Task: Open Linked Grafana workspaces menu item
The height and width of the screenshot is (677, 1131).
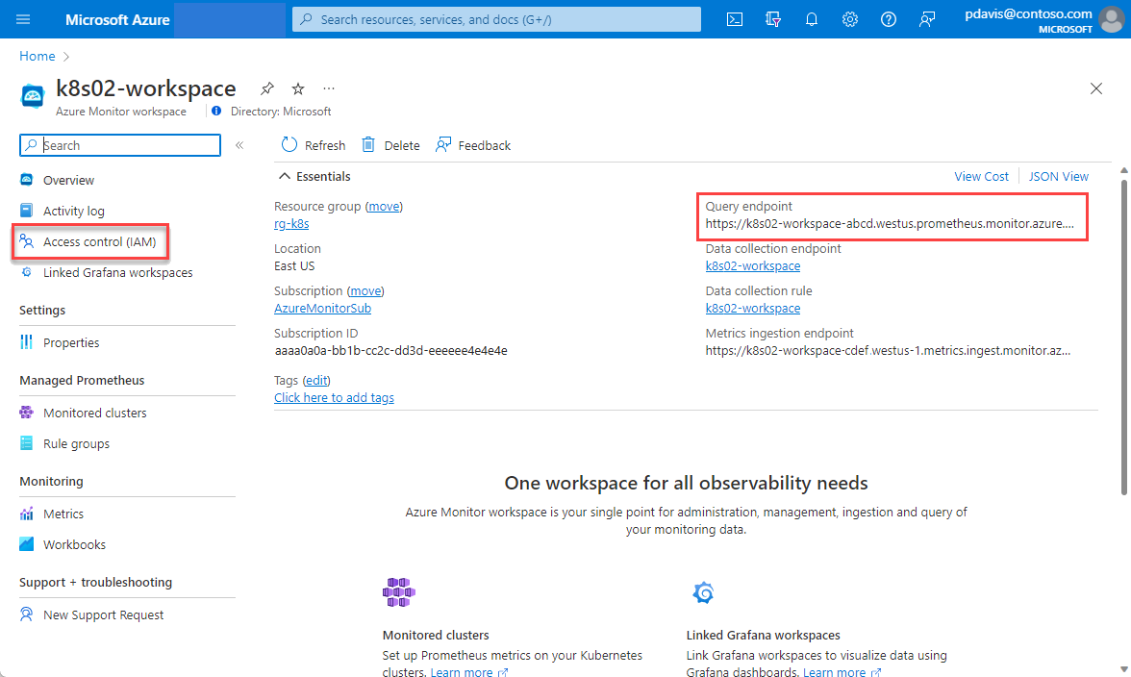Action: [x=117, y=272]
